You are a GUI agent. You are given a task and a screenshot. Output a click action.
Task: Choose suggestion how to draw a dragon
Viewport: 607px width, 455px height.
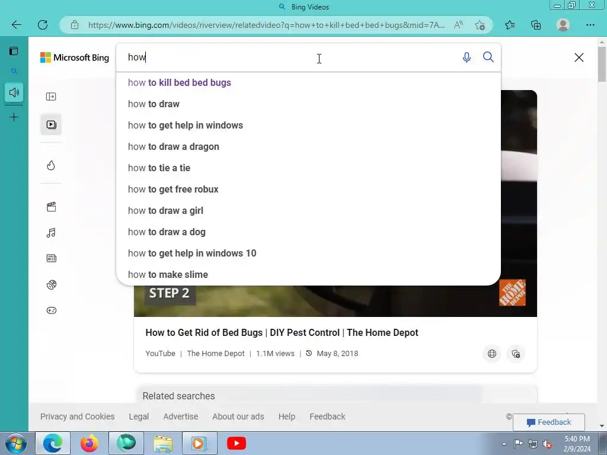click(308, 147)
